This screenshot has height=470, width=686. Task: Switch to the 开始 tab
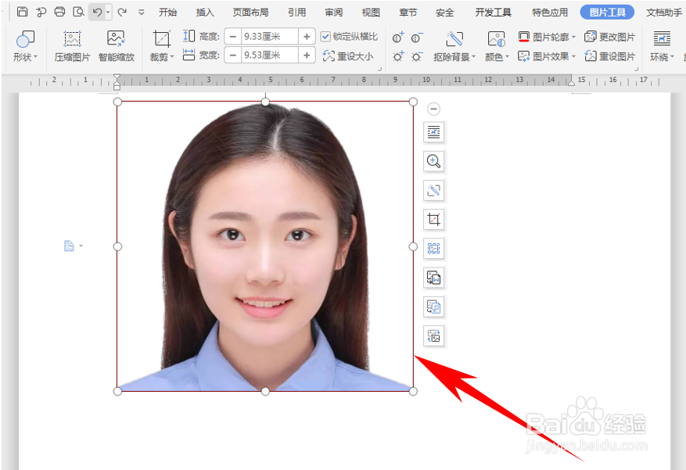[167, 13]
